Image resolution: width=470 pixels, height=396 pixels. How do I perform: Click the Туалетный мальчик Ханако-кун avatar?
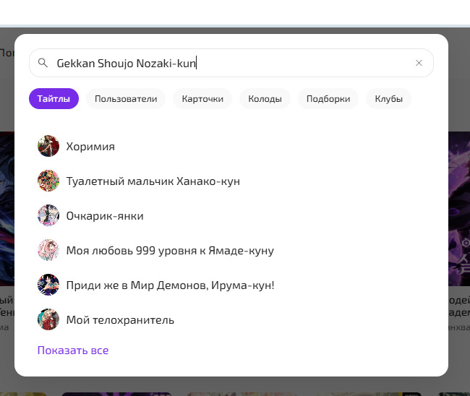tap(48, 181)
